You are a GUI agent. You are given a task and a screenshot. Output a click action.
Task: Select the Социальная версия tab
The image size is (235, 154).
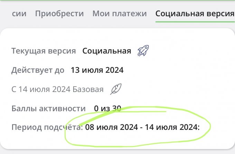tap(195, 14)
